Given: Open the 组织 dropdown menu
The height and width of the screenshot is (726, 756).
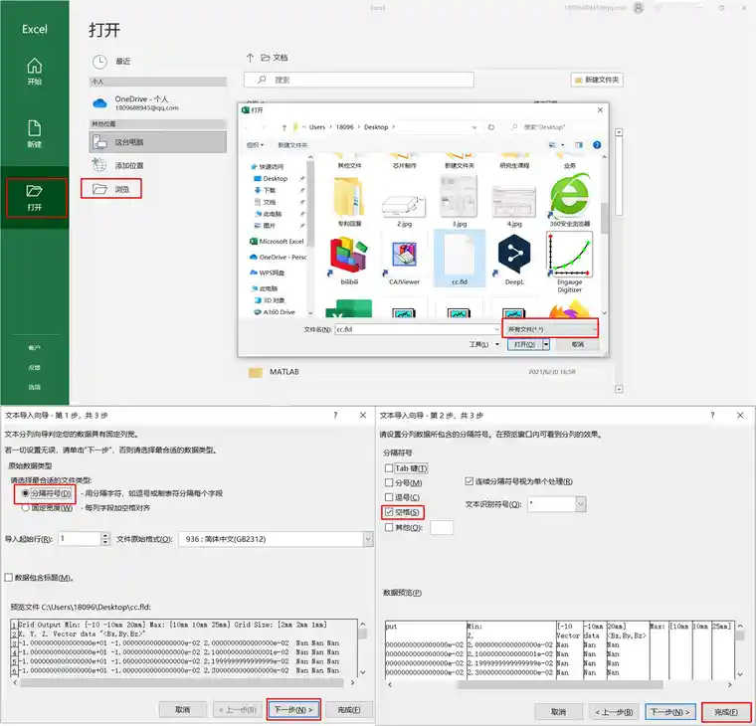Looking at the screenshot, I should tap(255, 145).
